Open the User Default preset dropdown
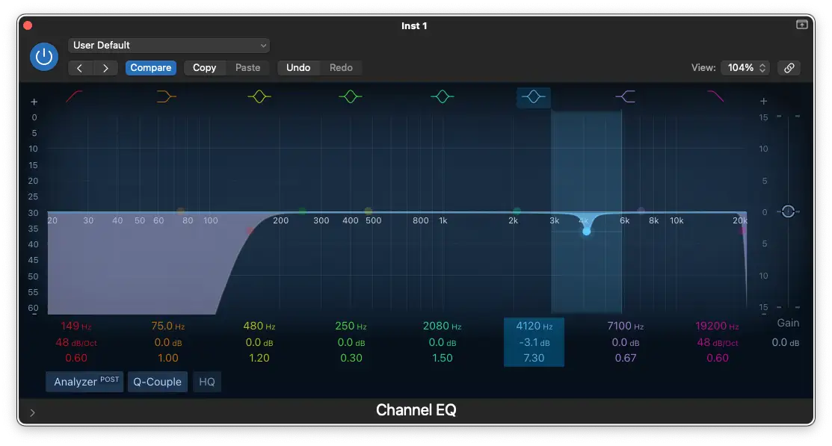 click(x=169, y=46)
